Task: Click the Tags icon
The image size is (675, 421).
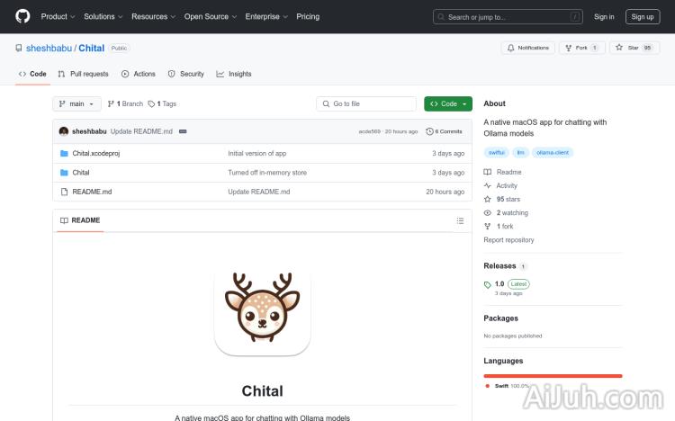Action: tap(152, 104)
